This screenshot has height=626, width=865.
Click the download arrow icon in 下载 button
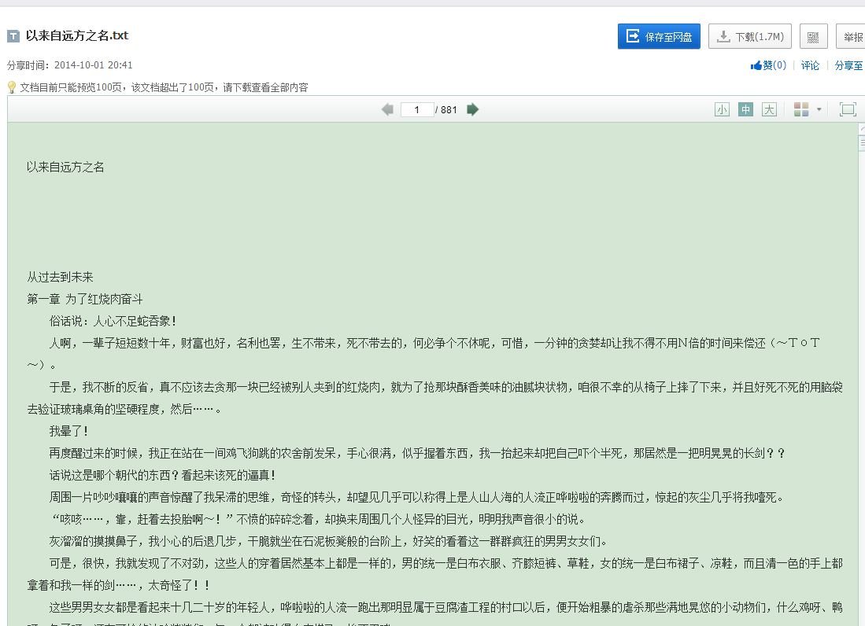[x=722, y=36]
